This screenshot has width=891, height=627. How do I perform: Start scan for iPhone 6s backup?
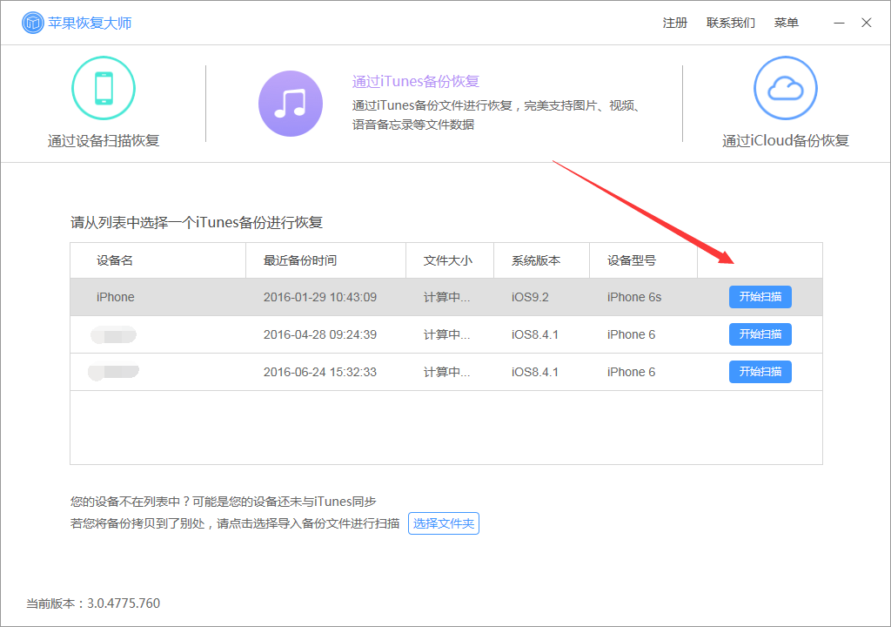[x=760, y=297]
